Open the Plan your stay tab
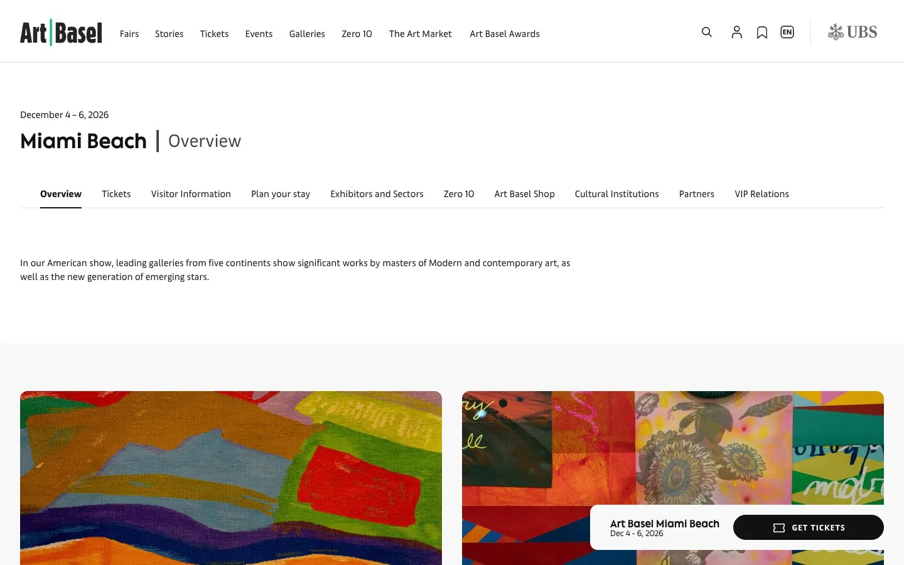Viewport: 904px width, 565px height. click(x=281, y=194)
